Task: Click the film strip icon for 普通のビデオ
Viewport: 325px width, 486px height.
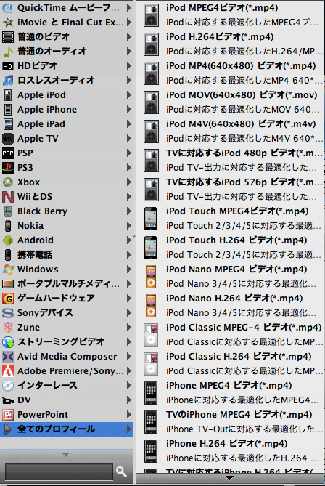Action: (7, 37)
